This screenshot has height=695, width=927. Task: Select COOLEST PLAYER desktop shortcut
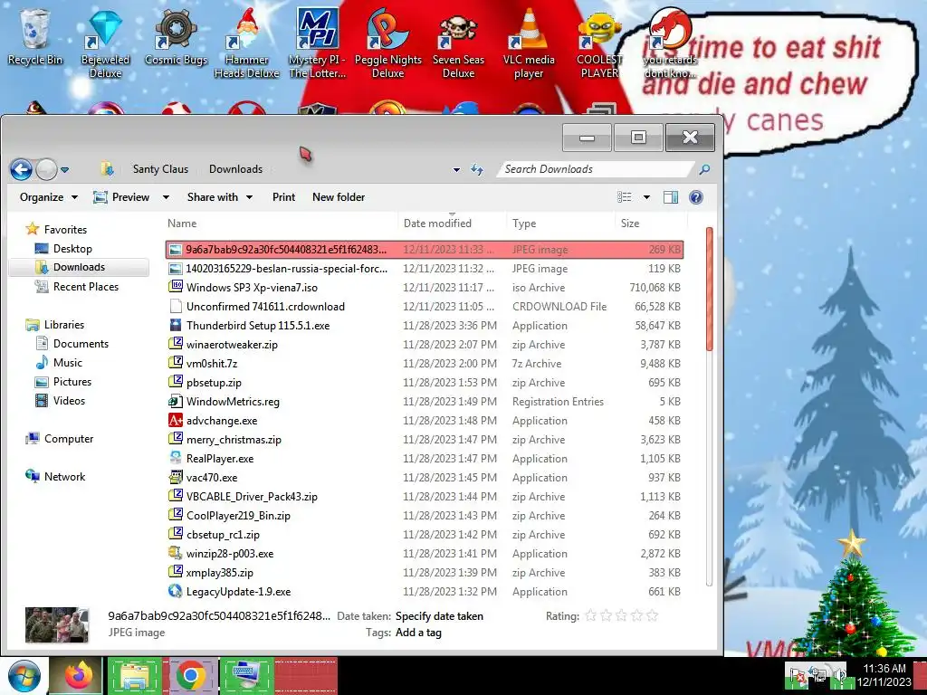[599, 43]
